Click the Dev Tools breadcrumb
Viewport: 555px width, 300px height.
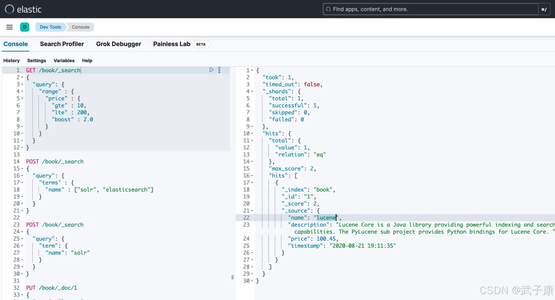tap(50, 27)
